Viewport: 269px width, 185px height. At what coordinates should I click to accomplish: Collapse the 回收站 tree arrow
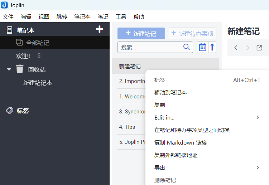coord(9,69)
